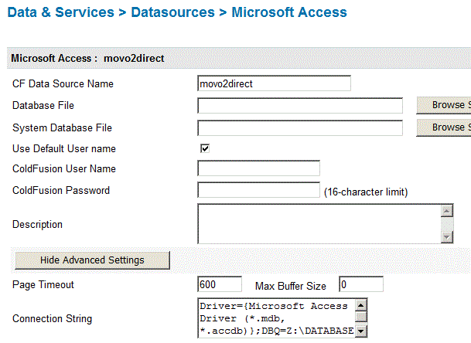The height and width of the screenshot is (343, 471).
Task: Browse for the Database File
Action: click(x=444, y=105)
